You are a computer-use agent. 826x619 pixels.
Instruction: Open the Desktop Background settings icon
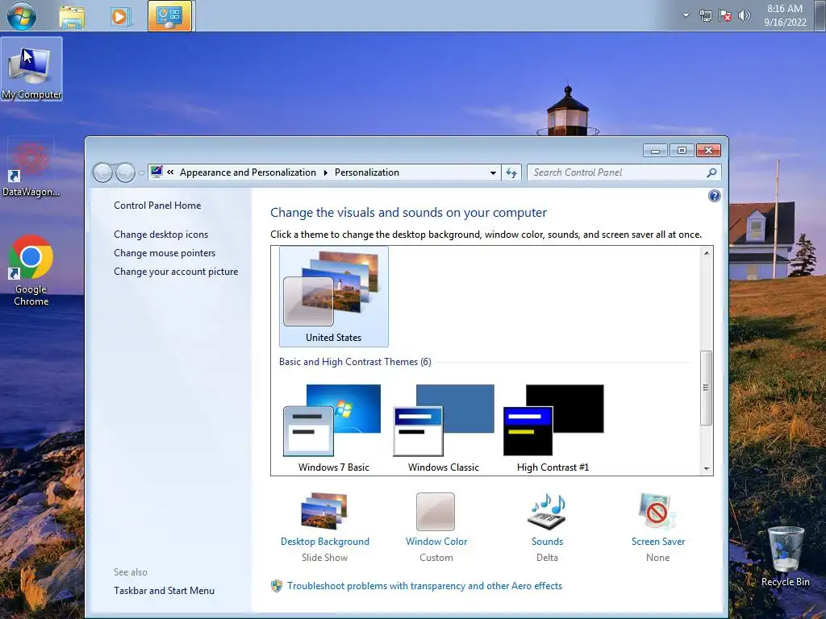pos(324,510)
